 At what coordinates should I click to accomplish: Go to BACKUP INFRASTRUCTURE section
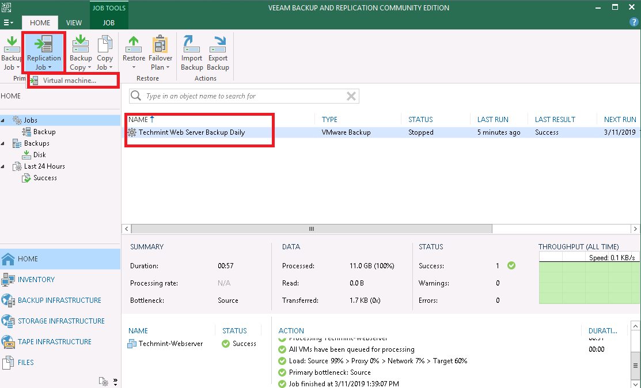(53, 300)
